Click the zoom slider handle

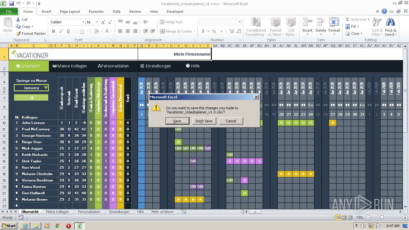click(382, 218)
